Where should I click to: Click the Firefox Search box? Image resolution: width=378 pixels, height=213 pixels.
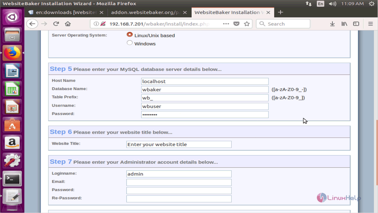[x=283, y=24]
